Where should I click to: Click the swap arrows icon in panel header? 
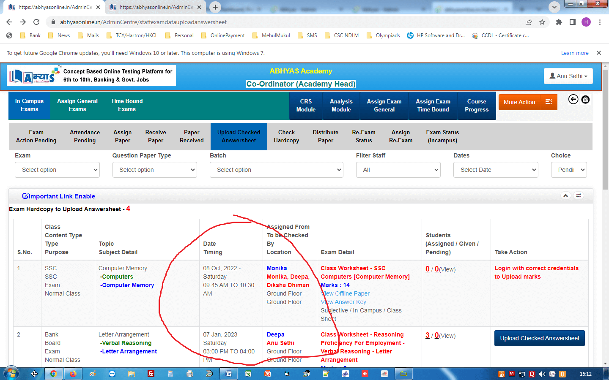[579, 195]
